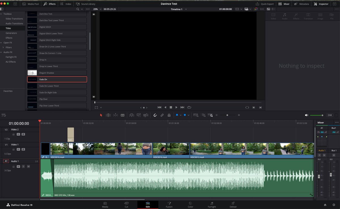This screenshot has width=340, height=209.
Task: Adjust the timeline zoom slider
Action: pos(227,115)
